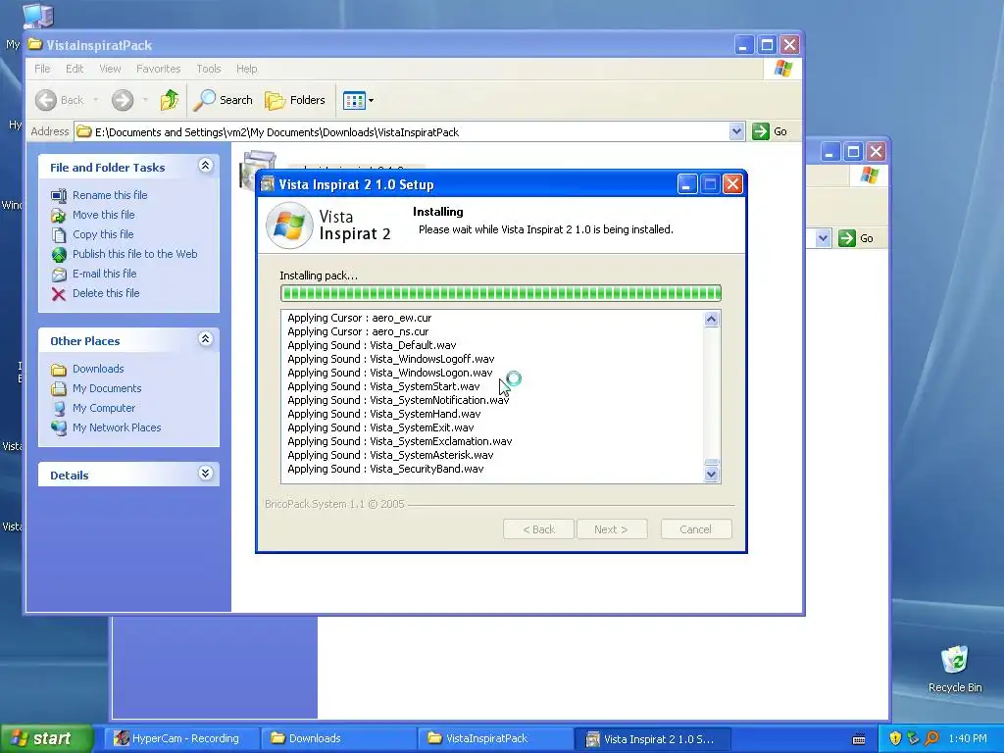Click scroll down arrow in install log
The width and height of the screenshot is (1004, 753).
[x=711, y=475]
